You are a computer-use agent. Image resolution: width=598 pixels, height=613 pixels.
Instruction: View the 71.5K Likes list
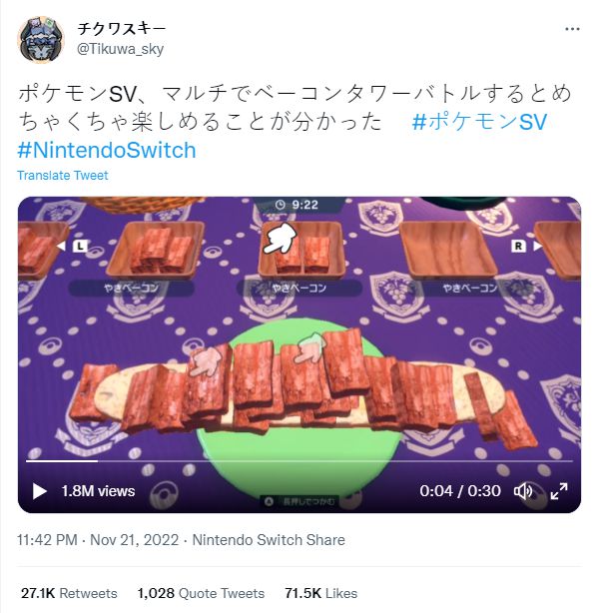(x=320, y=593)
